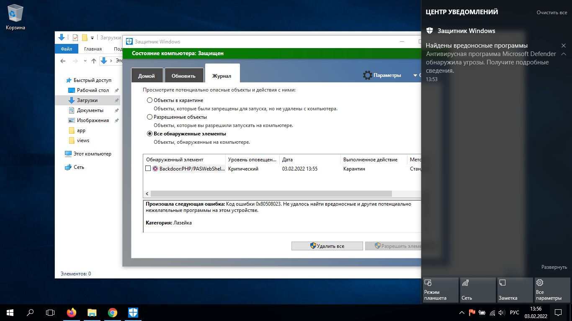Open Google Chrome from the taskbar
The height and width of the screenshot is (321, 572).
[x=112, y=312]
